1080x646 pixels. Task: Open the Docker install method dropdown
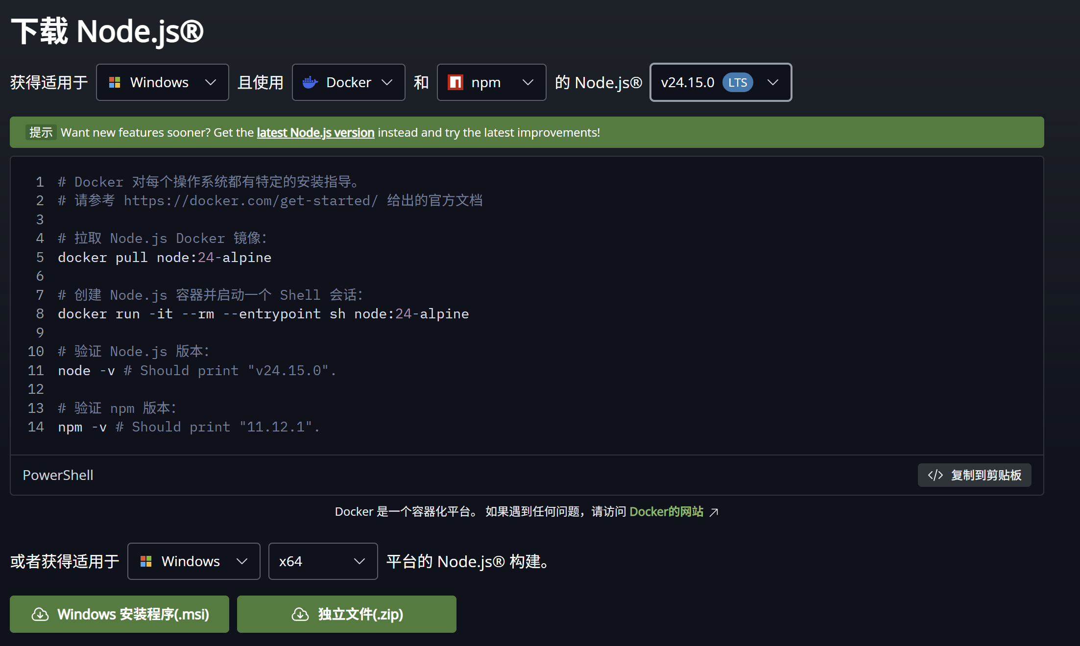tap(349, 82)
